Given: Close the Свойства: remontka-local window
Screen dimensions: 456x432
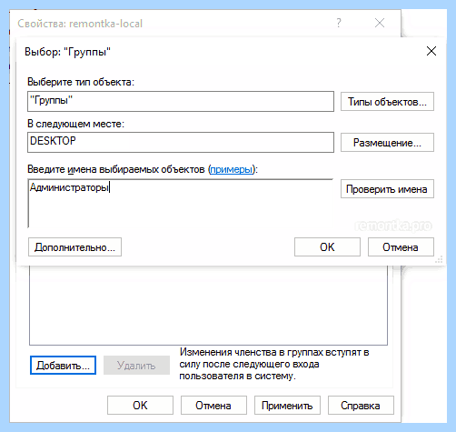Looking at the screenshot, I should (x=380, y=23).
